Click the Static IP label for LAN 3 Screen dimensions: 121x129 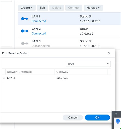pos(86,41)
